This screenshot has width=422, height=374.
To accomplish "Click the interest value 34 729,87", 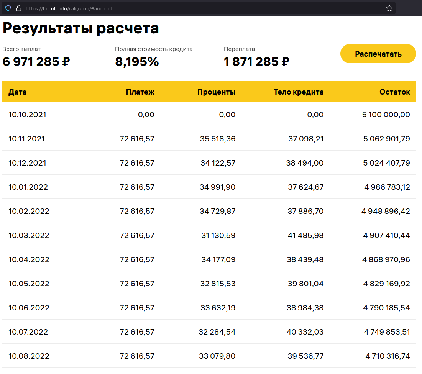I will (217, 211).
